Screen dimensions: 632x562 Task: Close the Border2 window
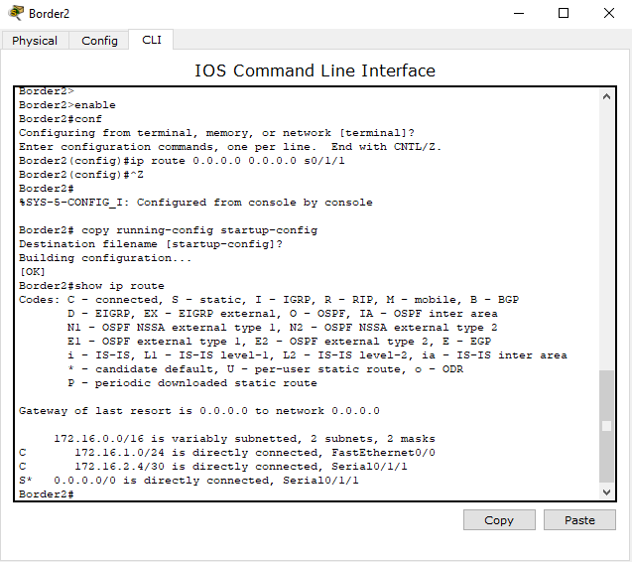tap(608, 14)
